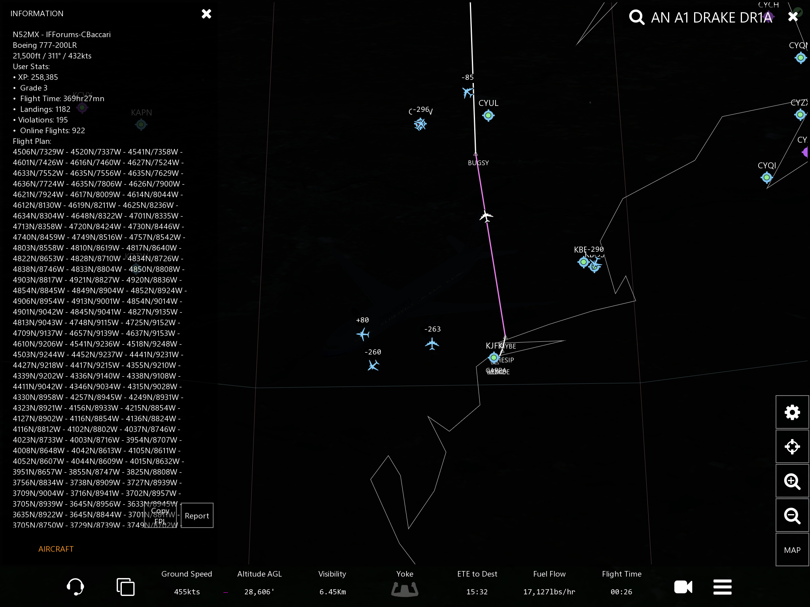
Task: Click the copy pages icon in bottom bar
Action: (125, 586)
